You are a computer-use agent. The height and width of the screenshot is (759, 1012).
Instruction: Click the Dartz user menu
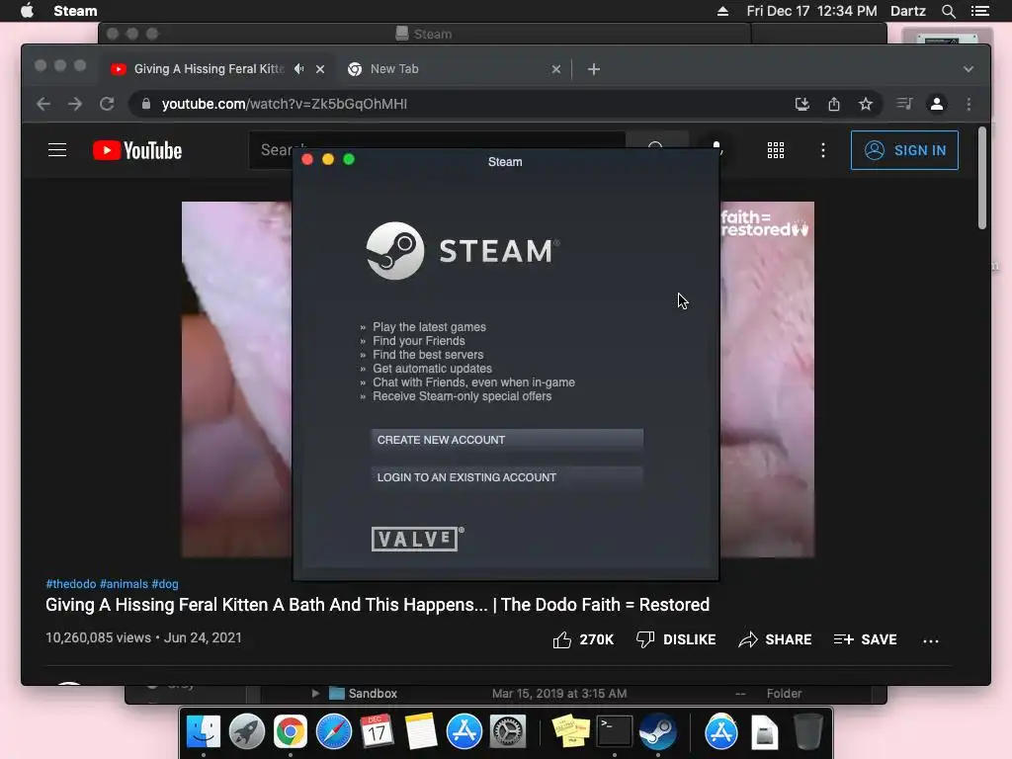click(x=908, y=11)
